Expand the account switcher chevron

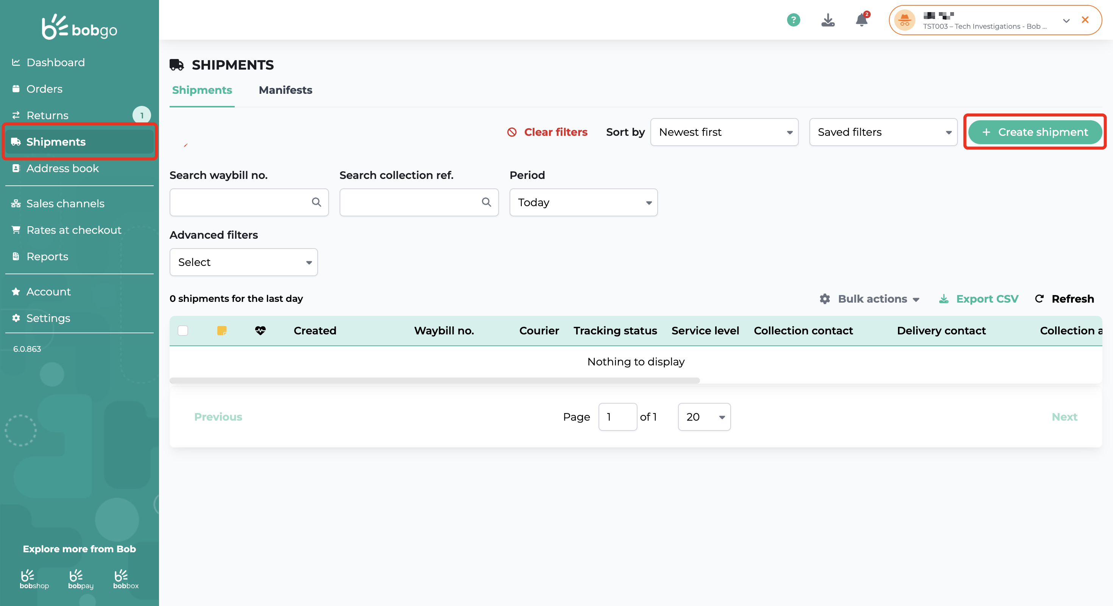pyautogui.click(x=1066, y=20)
